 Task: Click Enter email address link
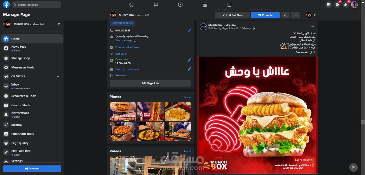click(127, 47)
